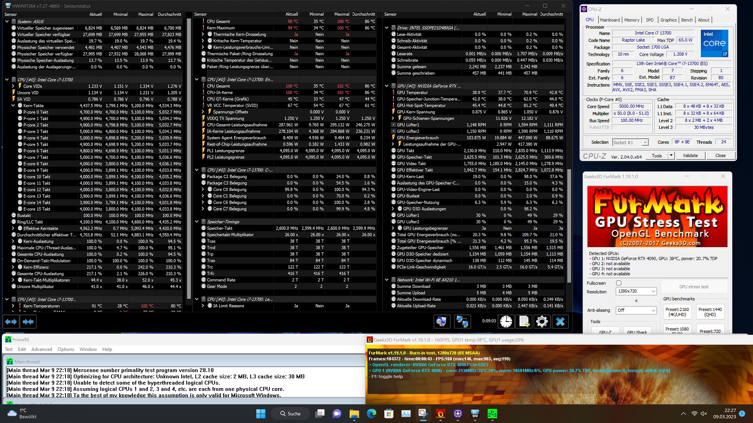Select the CPU-Gesamt-Leistungsaufnahme sensor row
753x423 pixels.
click(288, 125)
